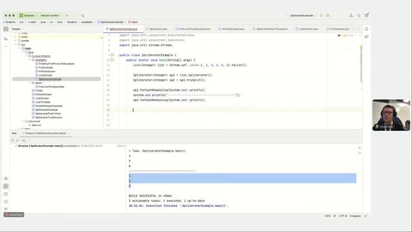This screenshot has width=412, height=232.
Task: Open the Gradle tool window icon
Action: pyautogui.click(x=366, y=37)
